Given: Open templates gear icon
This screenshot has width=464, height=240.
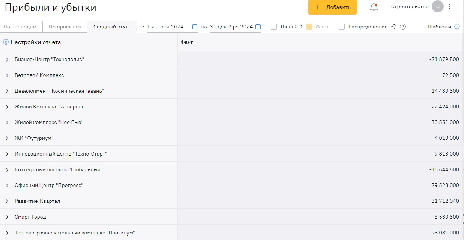Looking at the screenshot, I should 457,27.
